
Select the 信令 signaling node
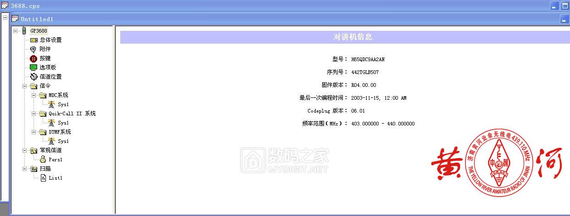click(45, 86)
